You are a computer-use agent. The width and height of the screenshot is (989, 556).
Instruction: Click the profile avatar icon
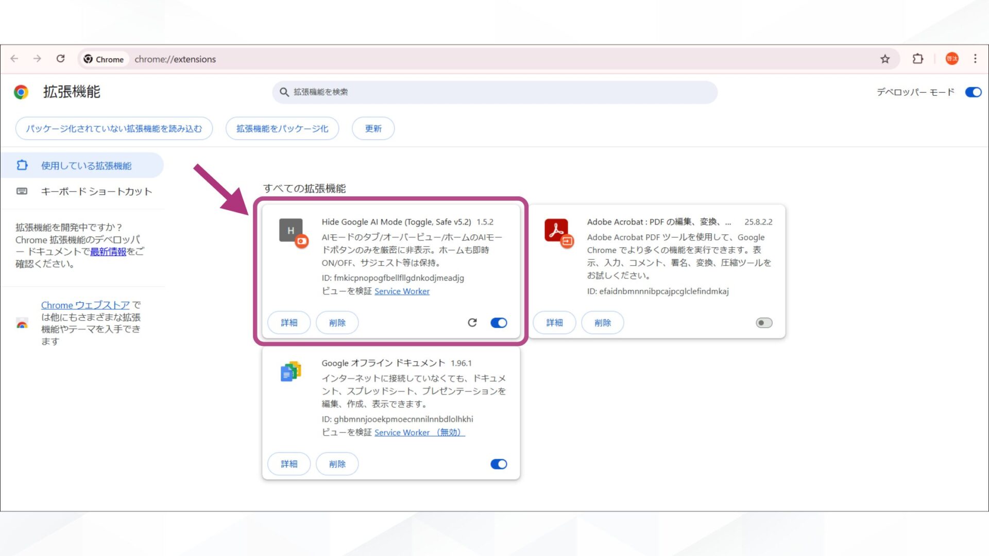[952, 59]
